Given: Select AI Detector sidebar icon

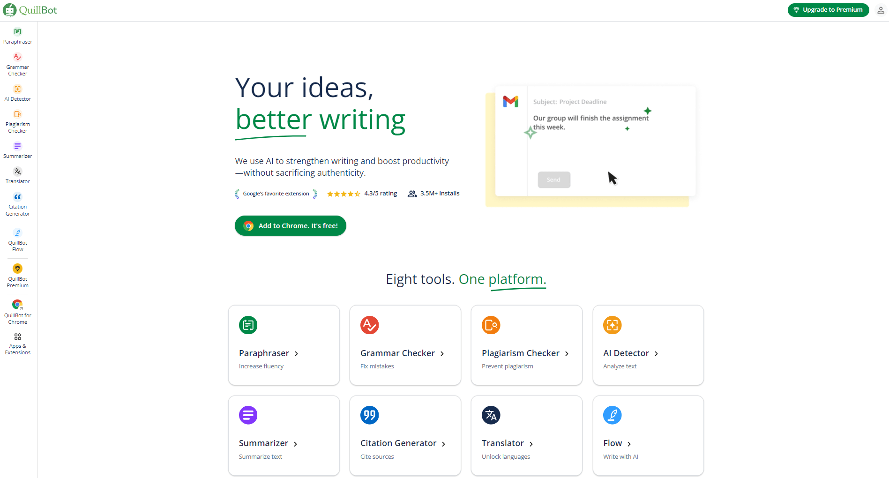Looking at the screenshot, I should 17,89.
